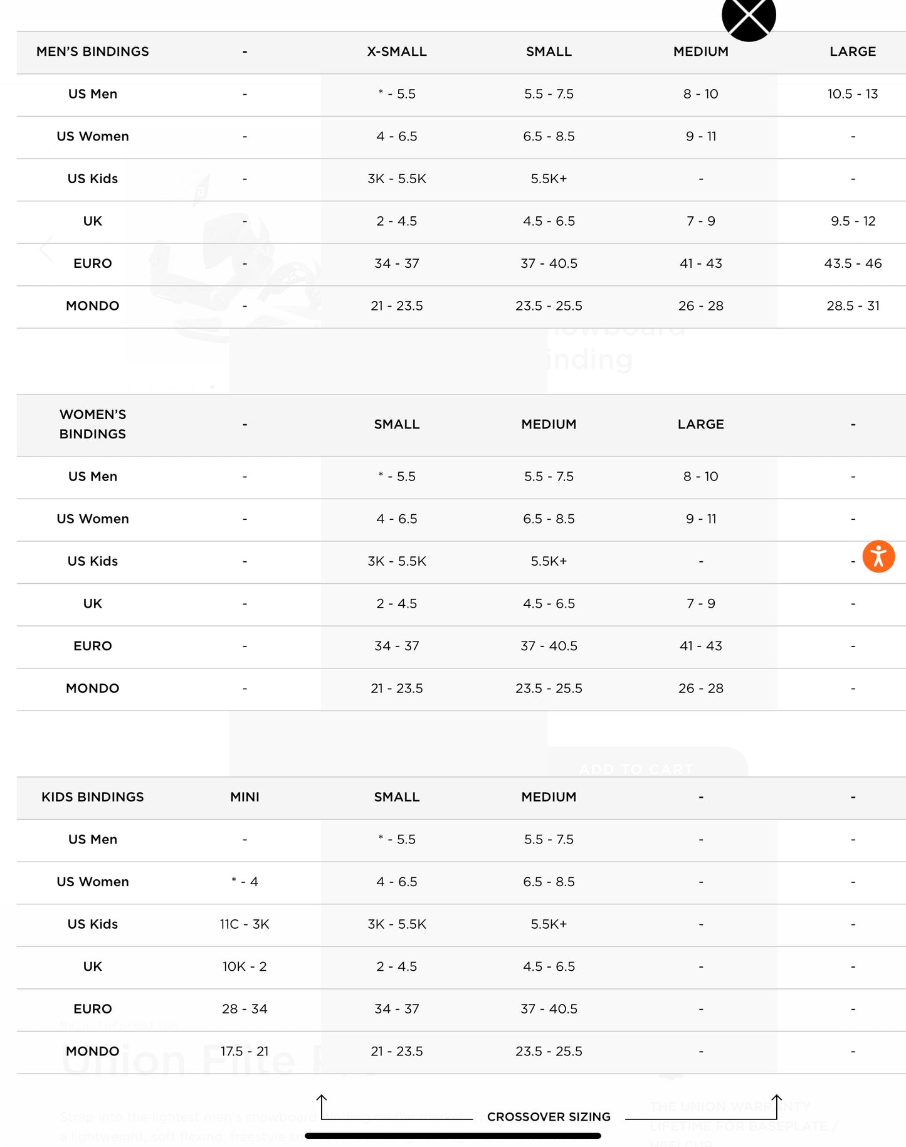Click the 43.5 - 46 Euro size cell
This screenshot has width=906, height=1147.
pos(853,263)
